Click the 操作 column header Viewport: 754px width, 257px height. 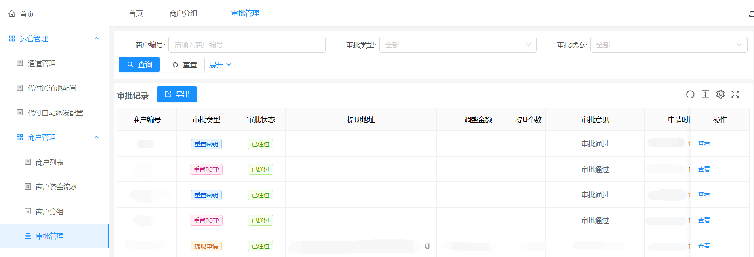(720, 119)
